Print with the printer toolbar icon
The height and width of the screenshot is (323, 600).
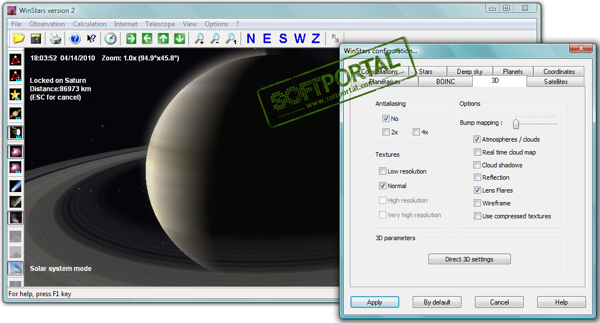(56, 39)
